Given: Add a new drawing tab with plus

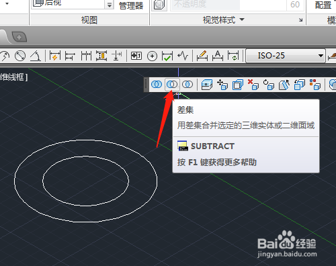Looking at the screenshot, I should pyautogui.click(x=19, y=37).
